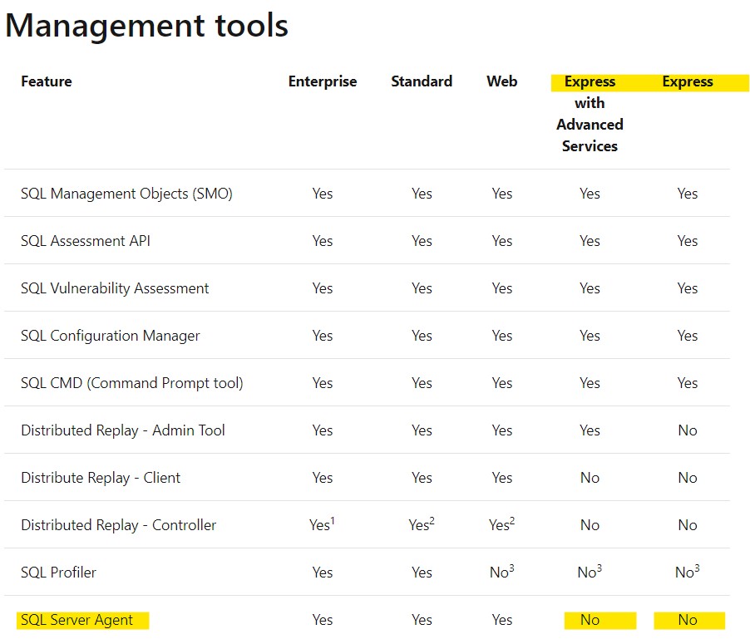
Task: Click Express Yes for Vulnerability Assessment
Action: tap(688, 288)
